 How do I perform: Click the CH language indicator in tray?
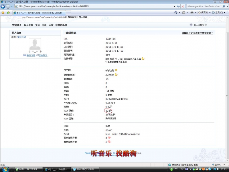183,169
